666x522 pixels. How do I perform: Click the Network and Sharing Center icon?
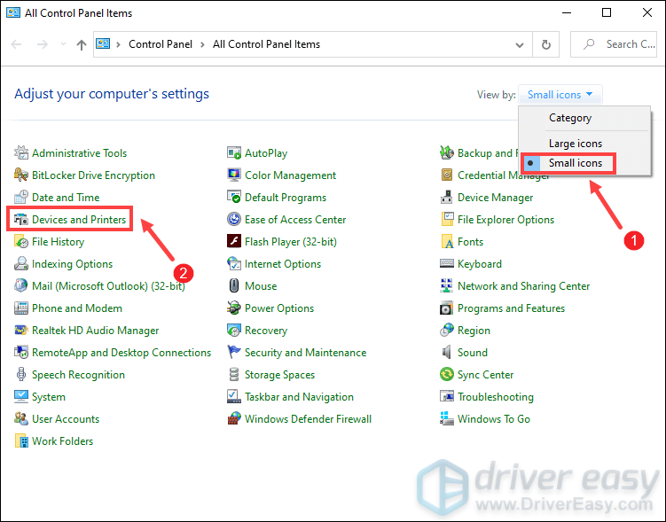pos(447,286)
